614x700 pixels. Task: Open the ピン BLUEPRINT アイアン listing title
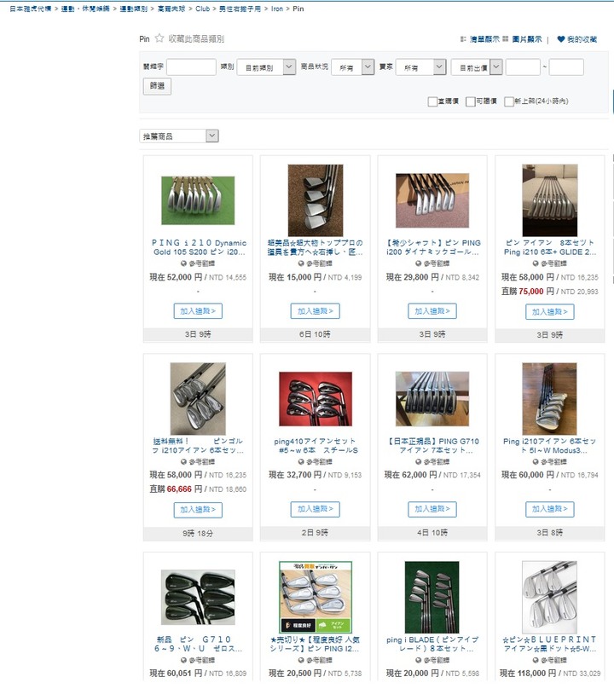click(550, 644)
